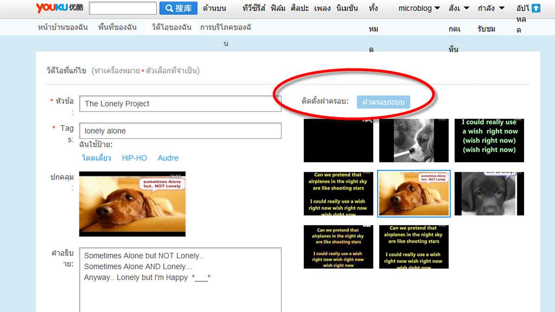
Task: Open the เพลง category
Action: pyautogui.click(x=323, y=8)
